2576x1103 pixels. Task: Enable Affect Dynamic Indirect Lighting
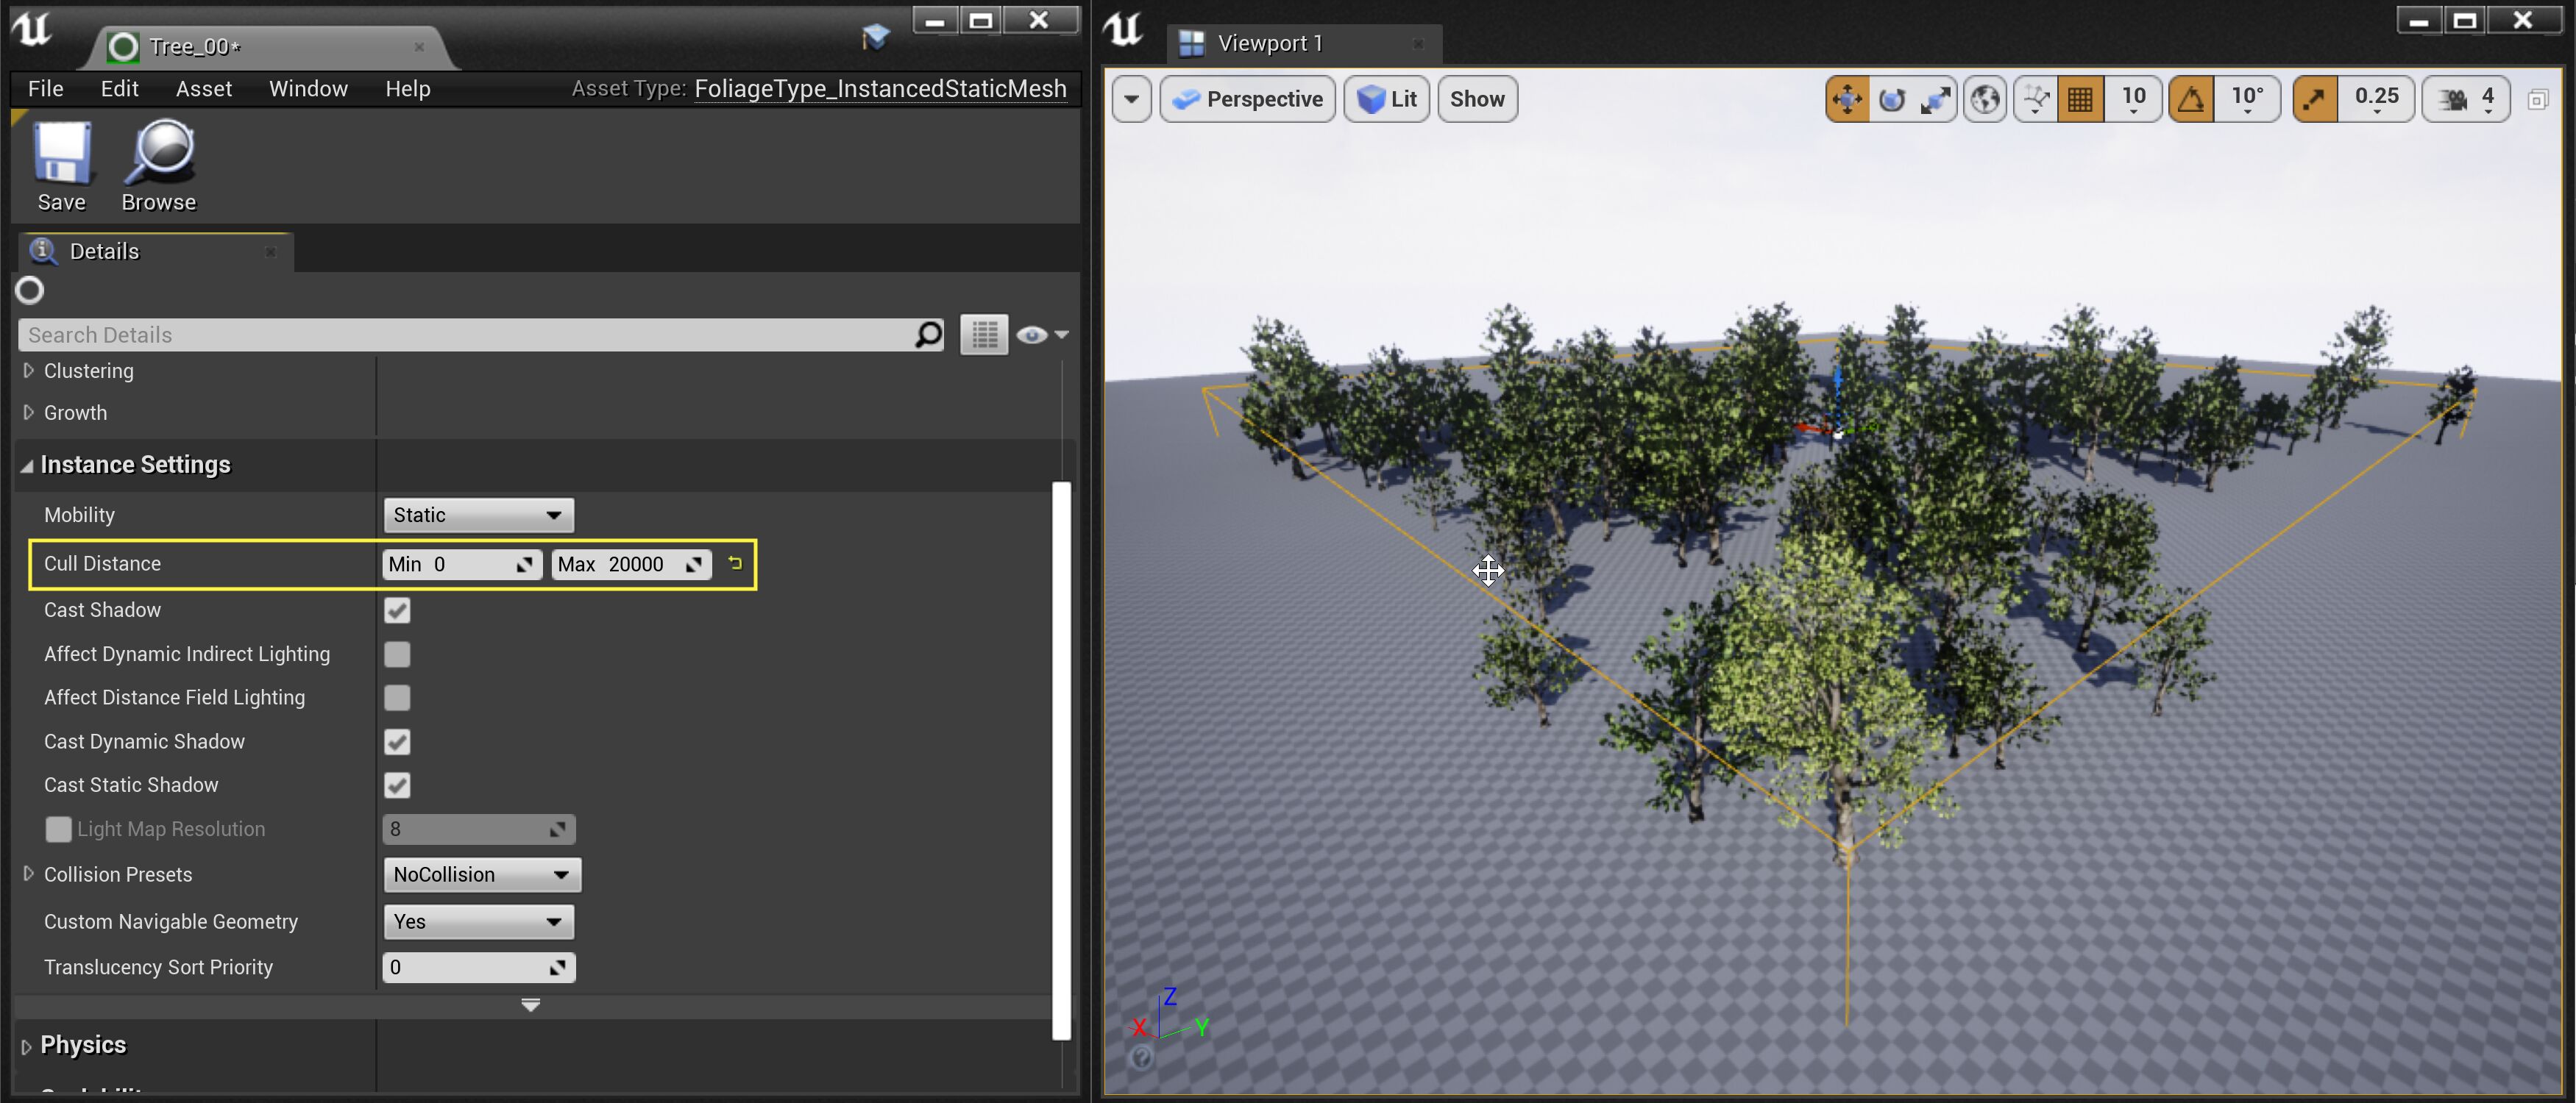tap(397, 654)
